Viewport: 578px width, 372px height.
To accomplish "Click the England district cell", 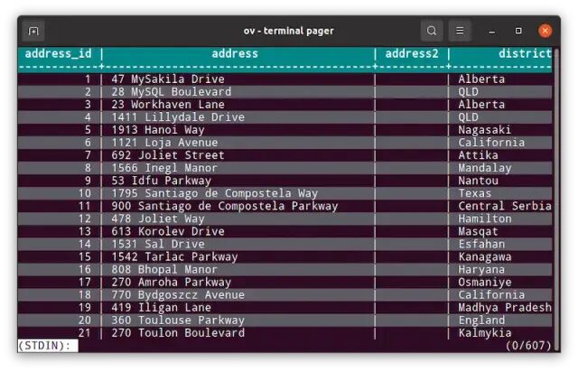I will tap(481, 321).
